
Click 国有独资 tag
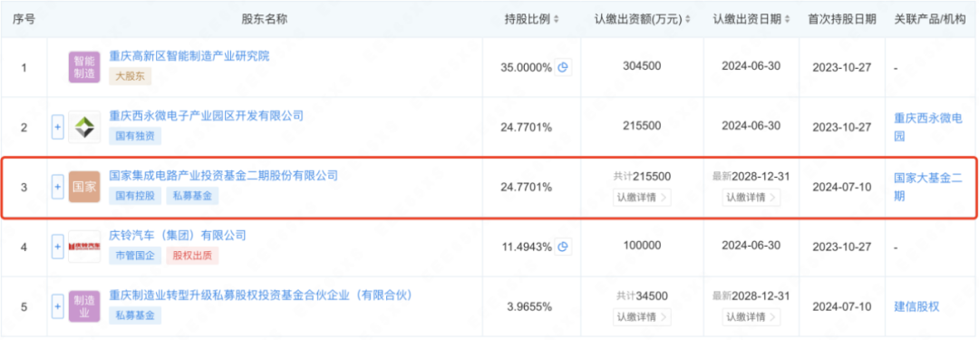pos(135,136)
